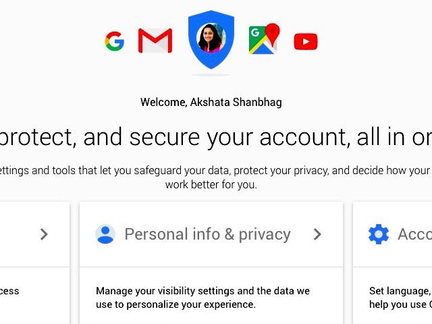Click the 'safeguard your data' description line
Screen dimensions: 432x324
[216, 171]
